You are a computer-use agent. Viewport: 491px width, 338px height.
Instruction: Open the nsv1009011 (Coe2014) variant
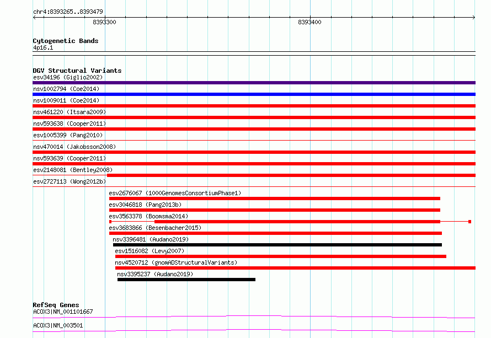(66, 100)
